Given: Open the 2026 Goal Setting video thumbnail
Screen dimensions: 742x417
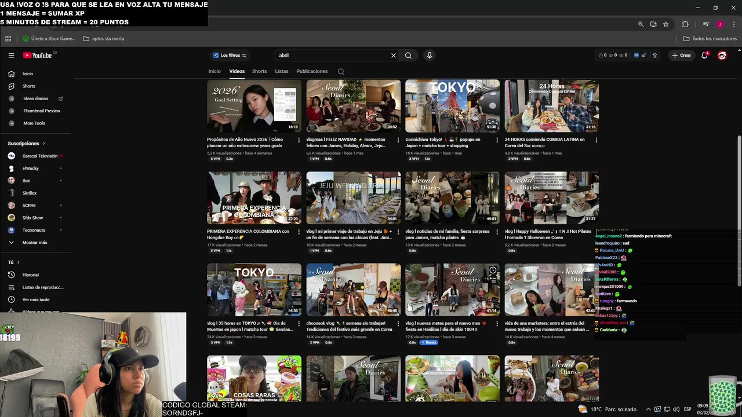Looking at the screenshot, I should pos(254,106).
